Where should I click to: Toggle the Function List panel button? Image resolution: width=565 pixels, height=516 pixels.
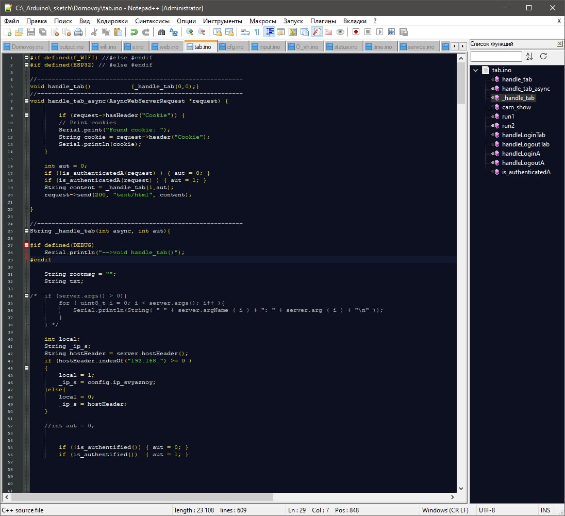coord(317,32)
